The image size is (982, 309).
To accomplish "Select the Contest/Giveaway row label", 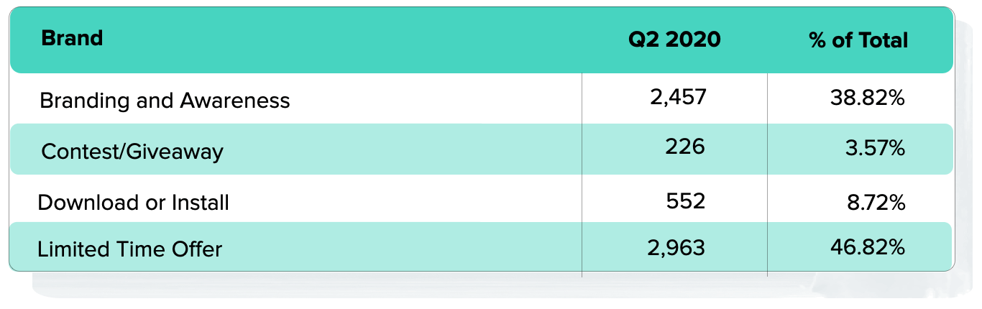I will pos(132,152).
